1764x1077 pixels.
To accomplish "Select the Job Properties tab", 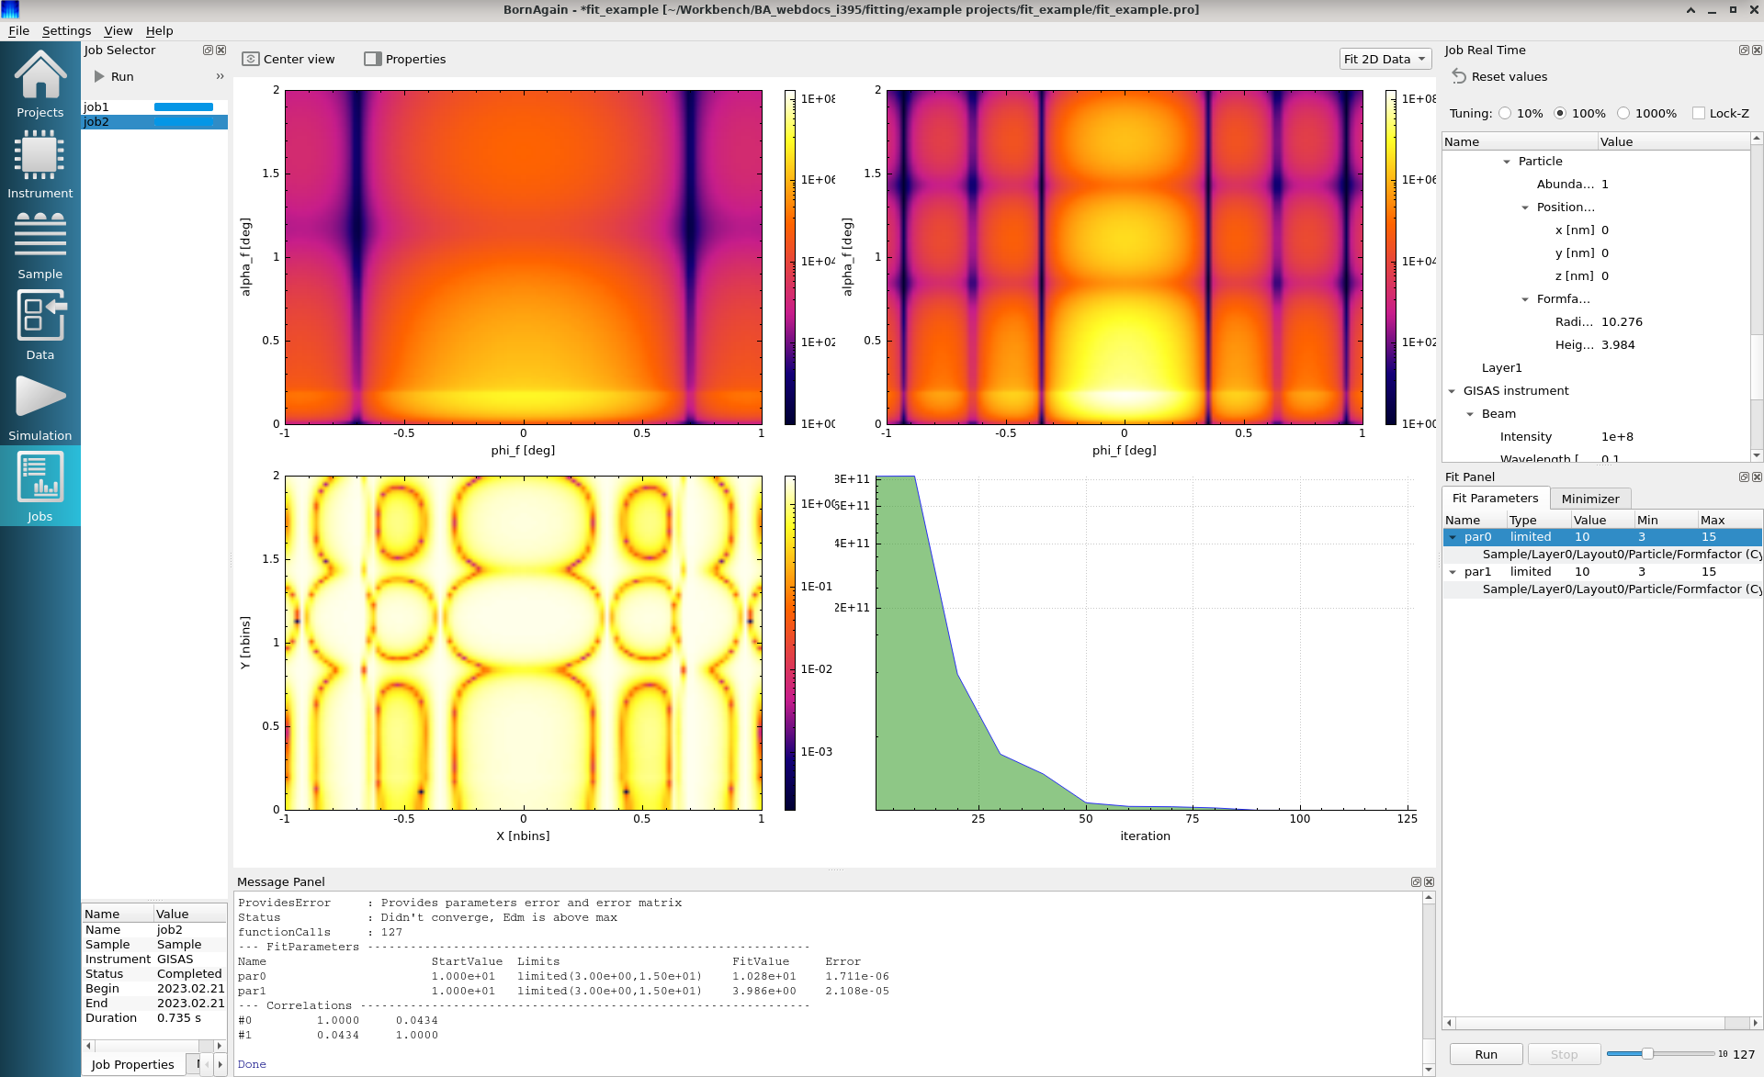I will pos(132,1065).
